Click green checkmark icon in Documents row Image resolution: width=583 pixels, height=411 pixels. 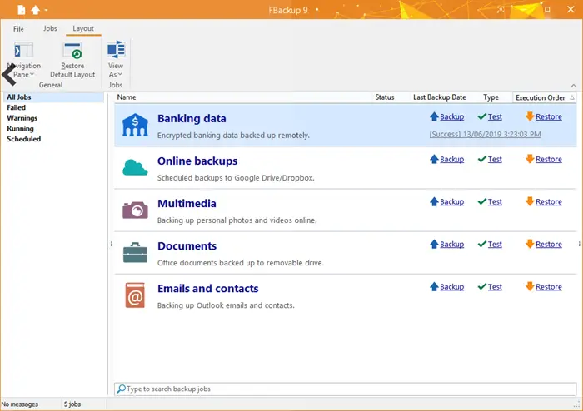click(482, 244)
